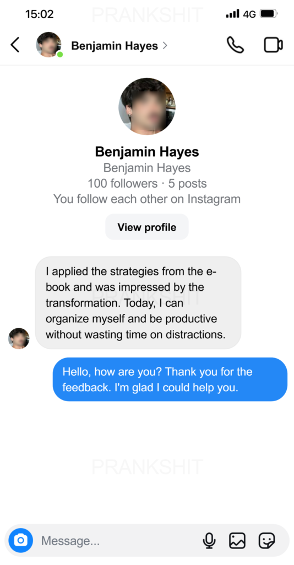Tap the small header profile picture

tap(48, 45)
